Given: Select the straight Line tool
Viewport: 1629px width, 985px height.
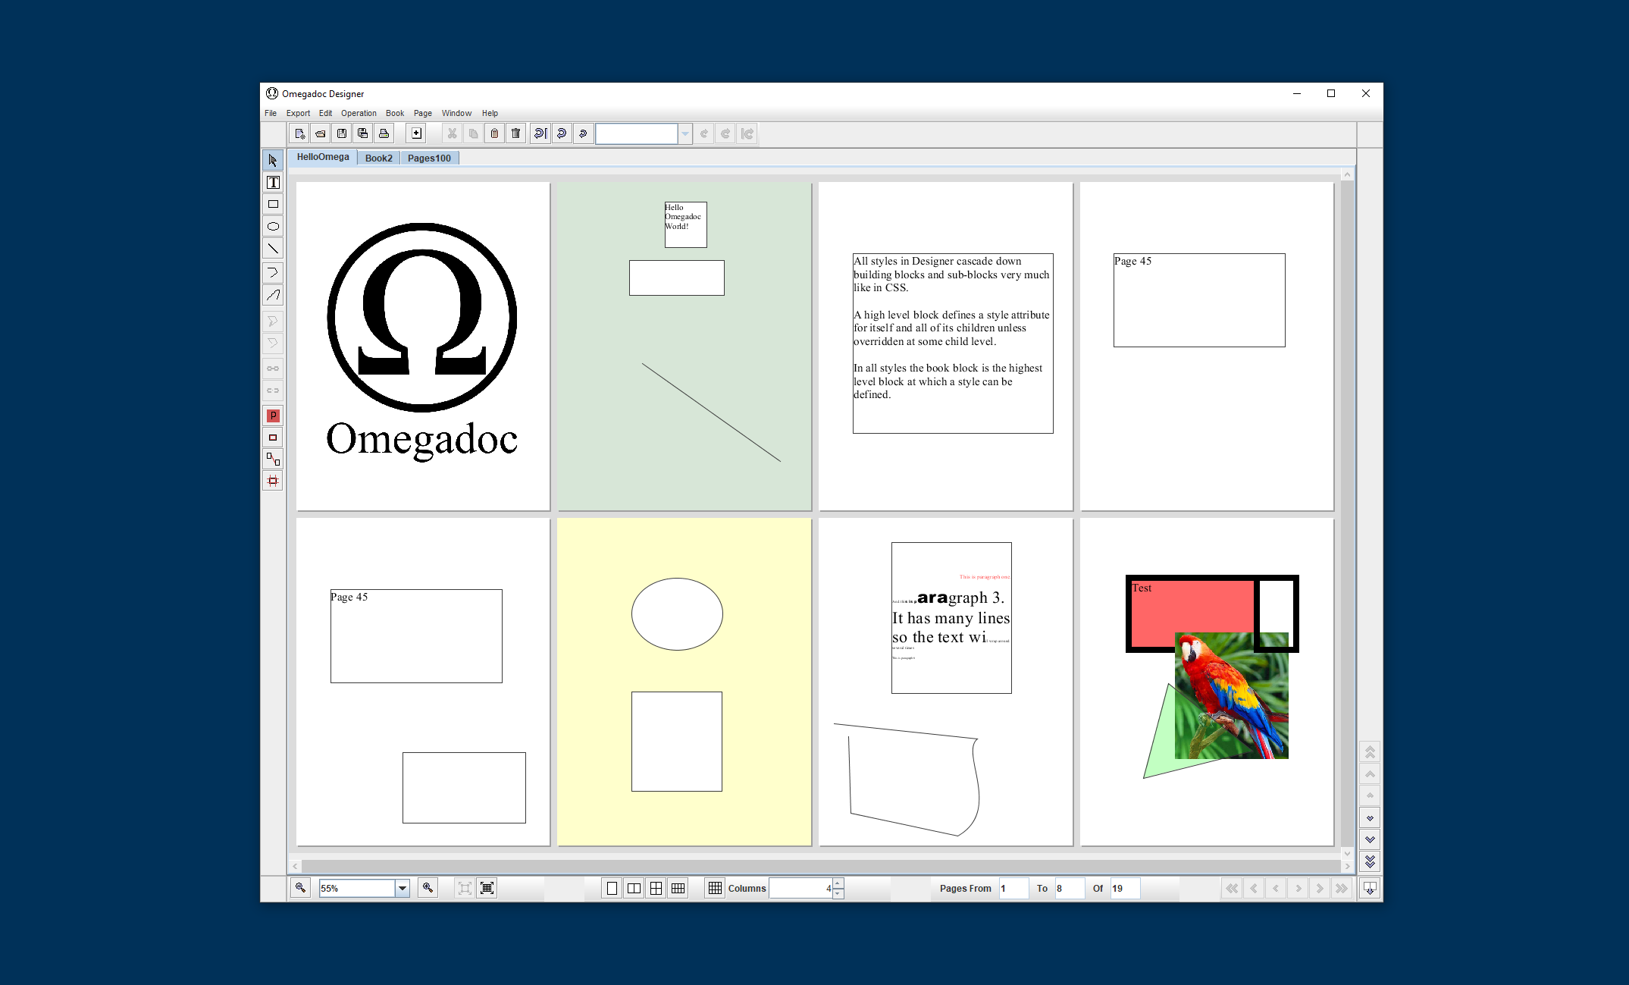Looking at the screenshot, I should tap(273, 249).
